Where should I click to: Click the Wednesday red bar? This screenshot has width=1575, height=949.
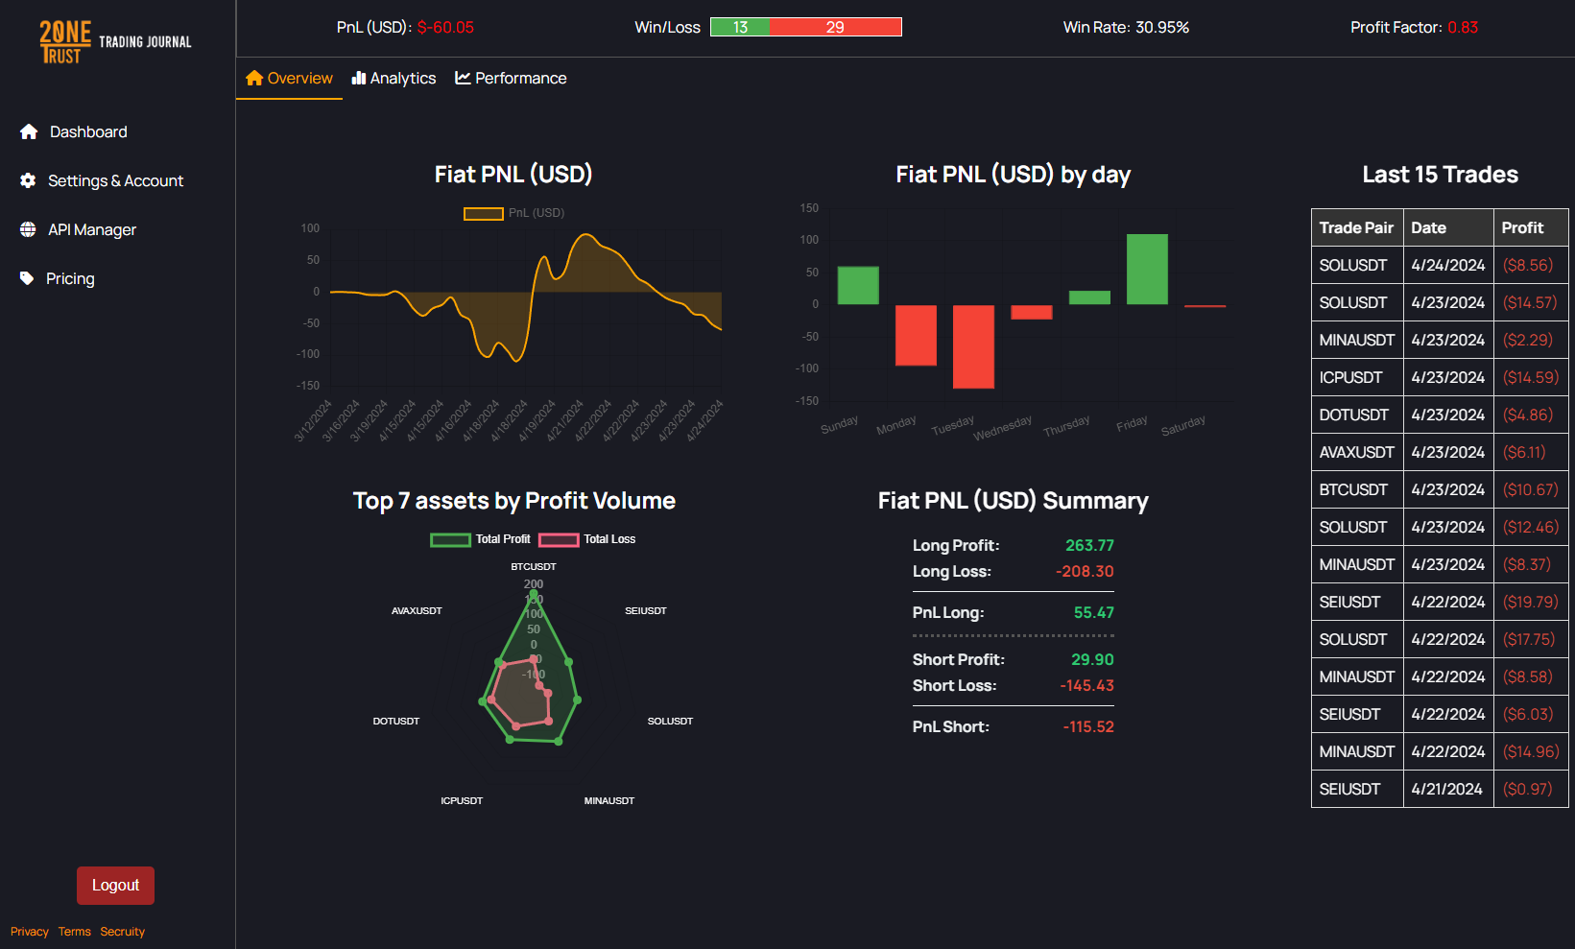[x=1032, y=312]
